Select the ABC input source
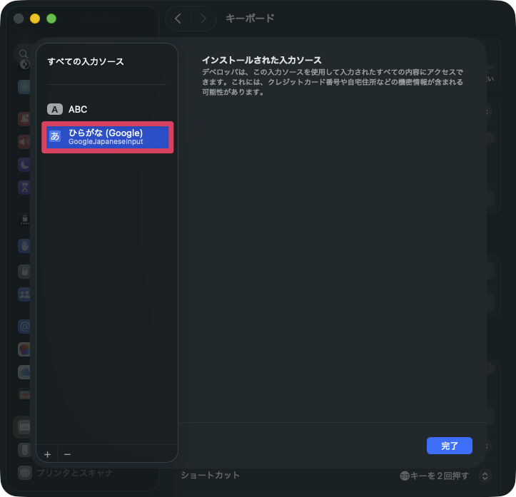Screen dimensions: 516x497 pyautogui.click(x=77, y=109)
